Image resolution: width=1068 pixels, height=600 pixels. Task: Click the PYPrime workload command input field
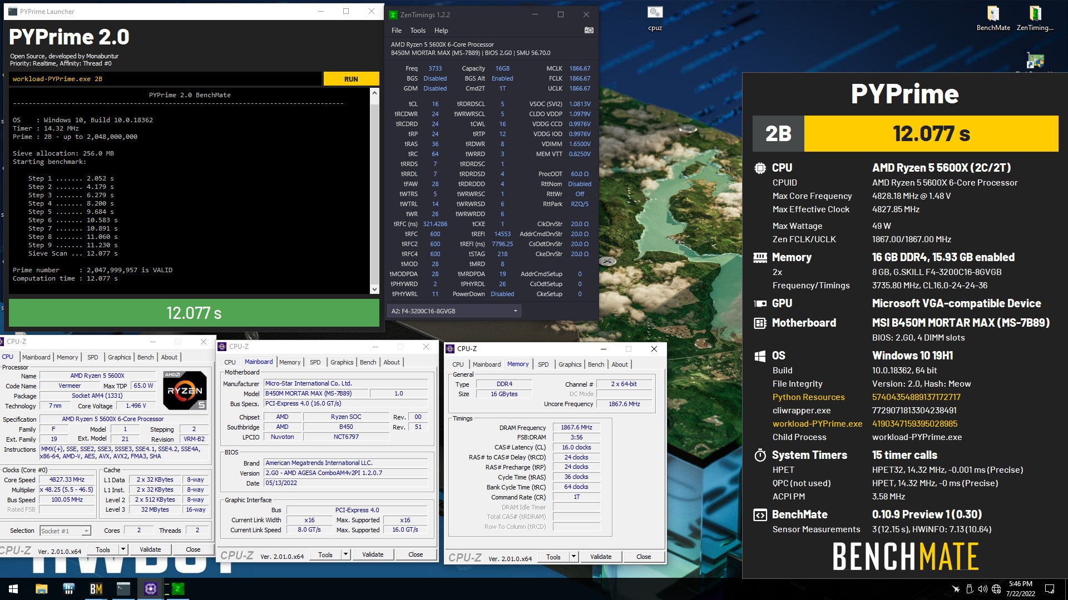click(166, 79)
